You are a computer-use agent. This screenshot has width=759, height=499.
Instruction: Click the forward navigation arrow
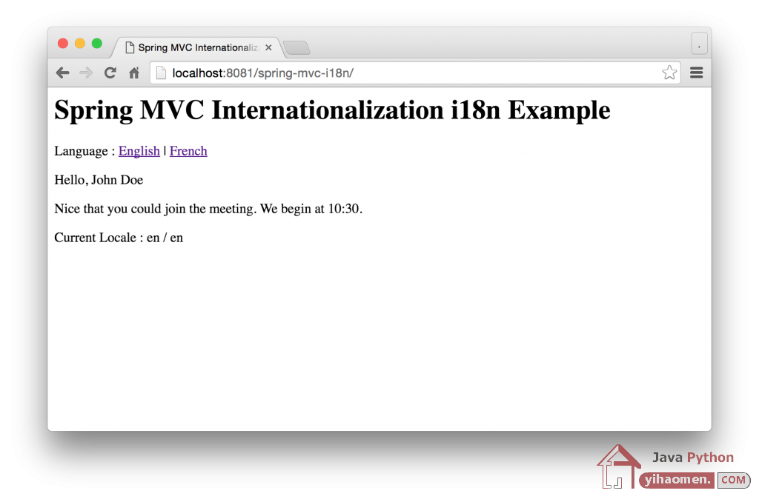[x=86, y=73]
